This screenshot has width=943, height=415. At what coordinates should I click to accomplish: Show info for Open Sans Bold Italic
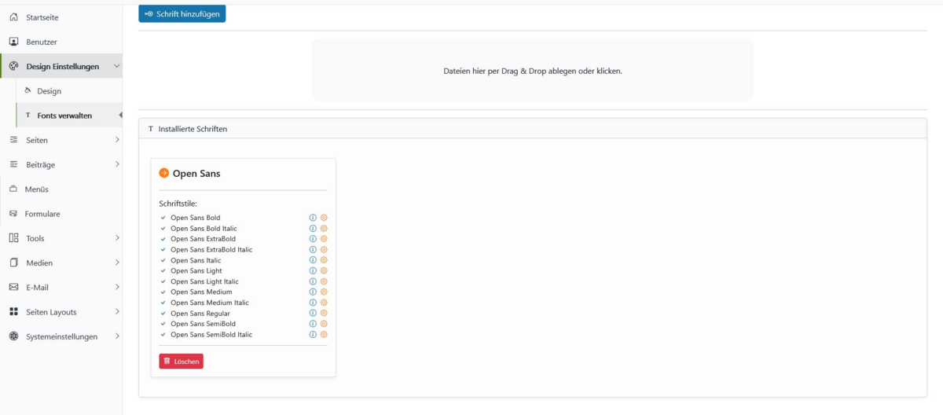point(313,228)
